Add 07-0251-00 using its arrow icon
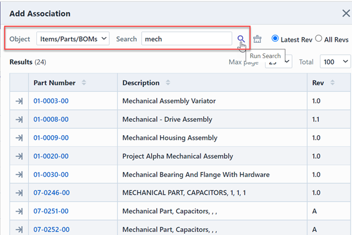This screenshot has width=352, height=235. pyautogui.click(x=19, y=211)
